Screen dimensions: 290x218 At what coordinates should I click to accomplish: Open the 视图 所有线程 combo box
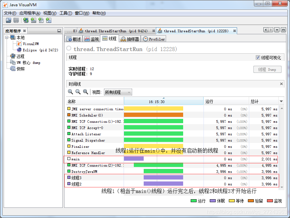118,92
